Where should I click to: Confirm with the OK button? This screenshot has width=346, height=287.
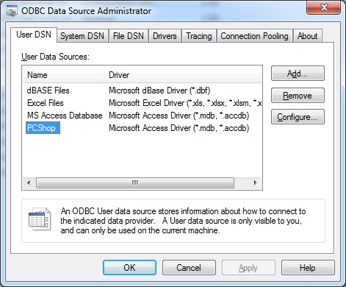pos(129,268)
